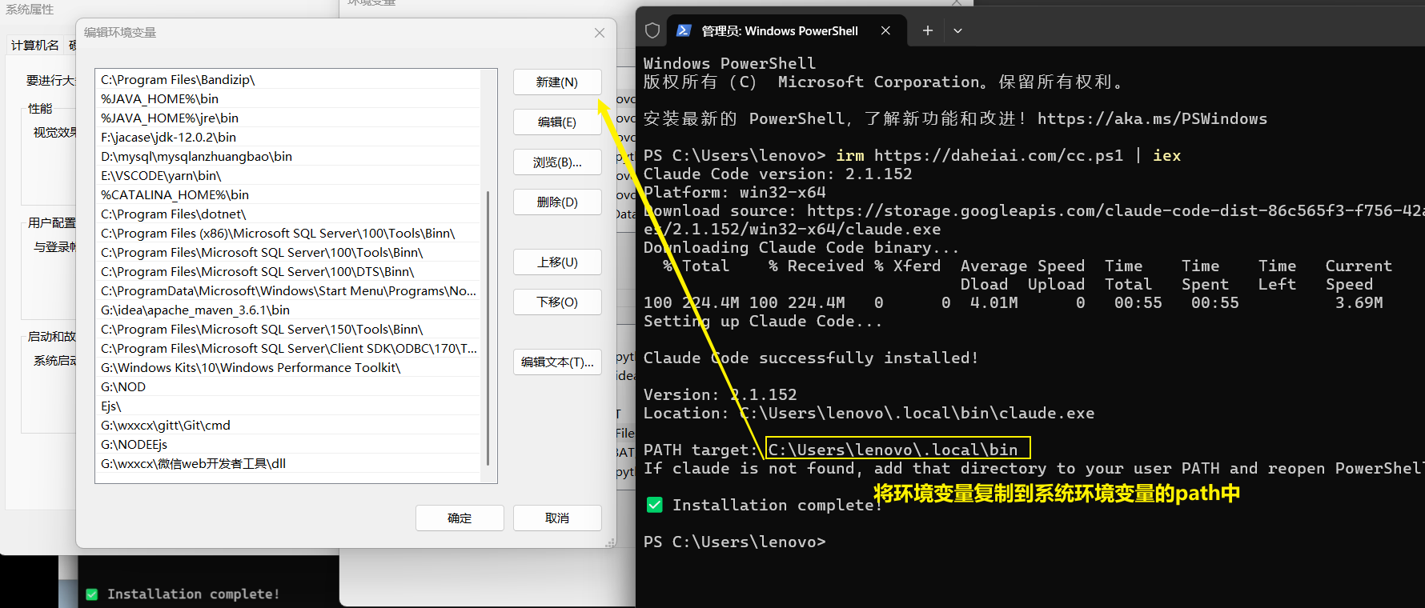This screenshot has width=1425, height=608.
Task: Click the Claude Code successfully installed! line
Action: click(811, 358)
